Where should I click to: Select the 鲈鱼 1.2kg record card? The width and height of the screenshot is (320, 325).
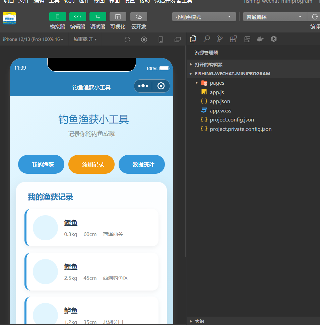tap(91, 310)
